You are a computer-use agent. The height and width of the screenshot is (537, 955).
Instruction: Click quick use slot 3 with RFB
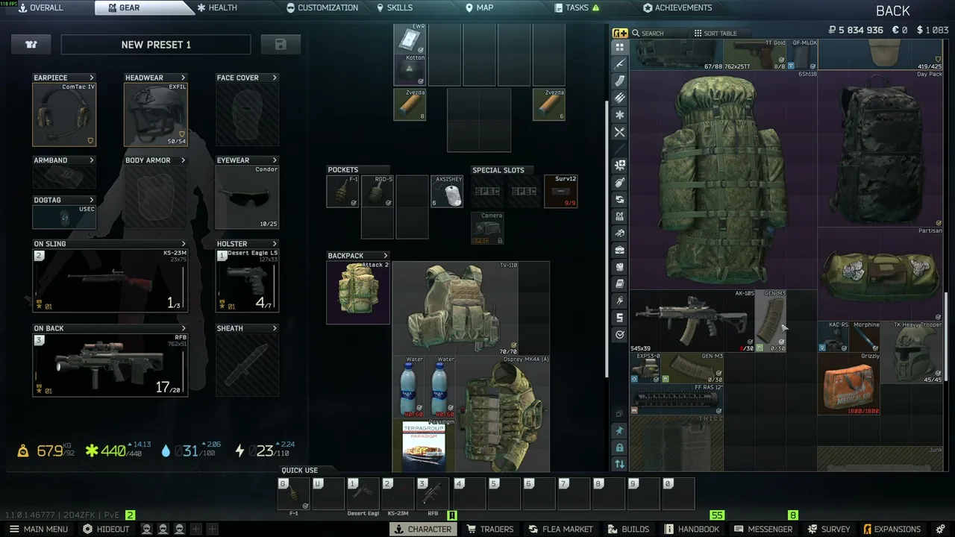pyautogui.click(x=433, y=494)
